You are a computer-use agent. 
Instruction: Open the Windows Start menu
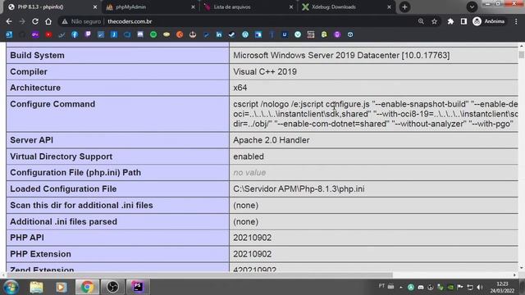pos(11,287)
